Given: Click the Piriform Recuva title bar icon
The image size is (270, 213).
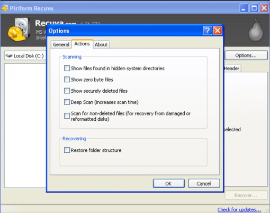Looking at the screenshot, I should point(5,8).
